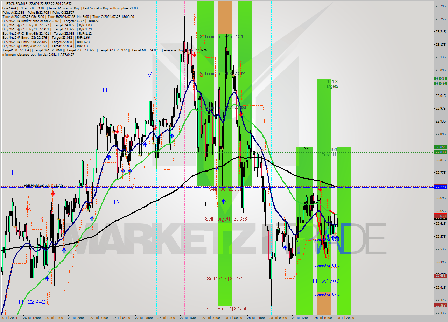Select the 'Time A:2024.07.28 08:15:00' info line

[x=68, y=16]
